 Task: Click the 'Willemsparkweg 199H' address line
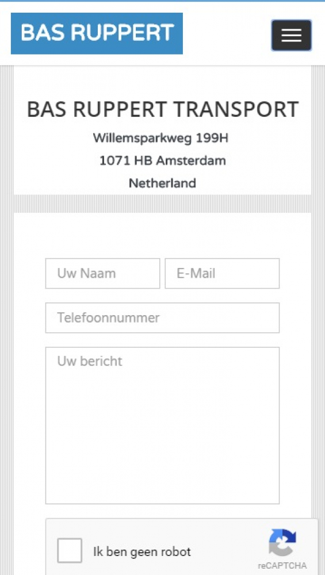(x=160, y=138)
